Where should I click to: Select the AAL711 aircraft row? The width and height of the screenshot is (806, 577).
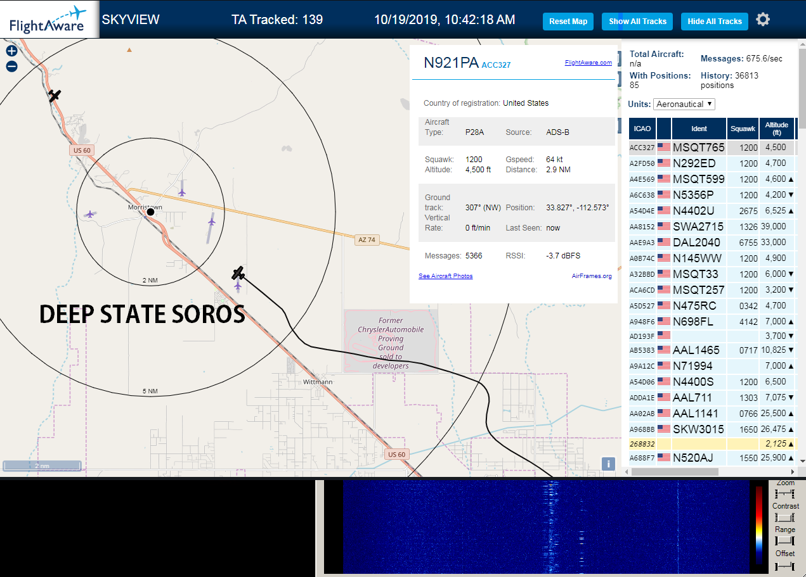(x=712, y=398)
